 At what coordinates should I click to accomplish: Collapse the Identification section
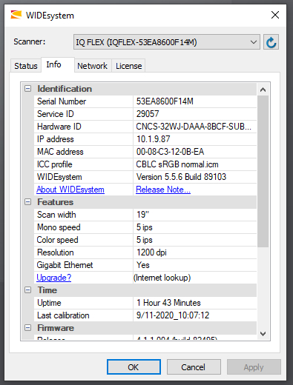[28, 89]
